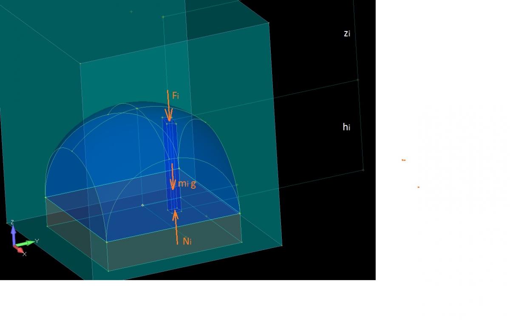The width and height of the screenshot is (510, 323).
Task: Select the orange Fi downward force arrow
Action: (x=169, y=106)
